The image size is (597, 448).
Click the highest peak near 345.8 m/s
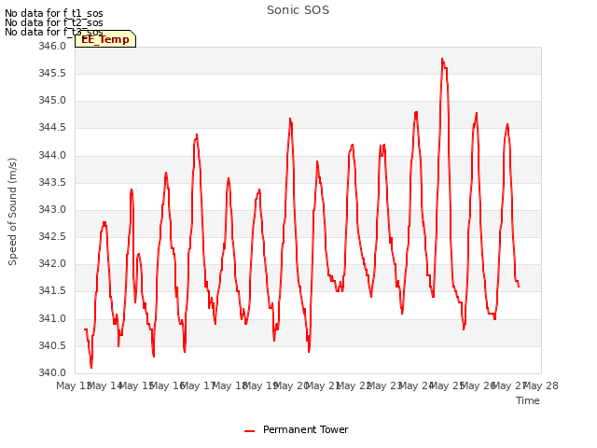442,59
